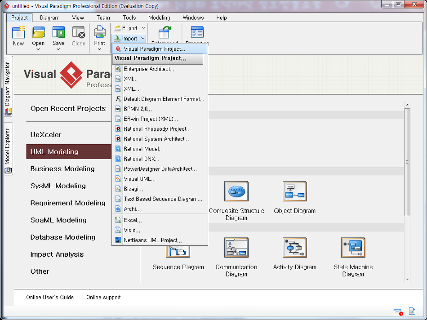Click the Save project toolbar icon
This screenshot has width=427, height=320.
click(58, 32)
